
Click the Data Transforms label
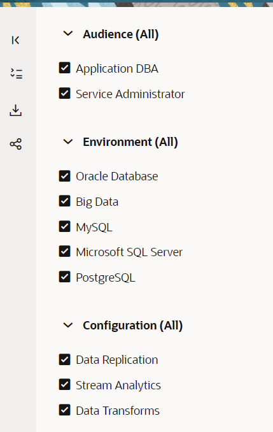118,411
